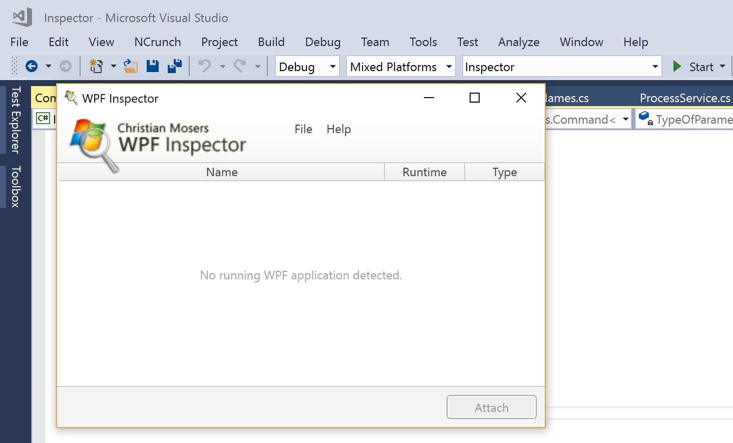This screenshot has height=443, width=733.
Task: Open Visual Studio File menu
Action: (x=20, y=42)
